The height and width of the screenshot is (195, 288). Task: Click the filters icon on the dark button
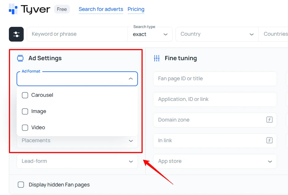[x=16, y=34]
